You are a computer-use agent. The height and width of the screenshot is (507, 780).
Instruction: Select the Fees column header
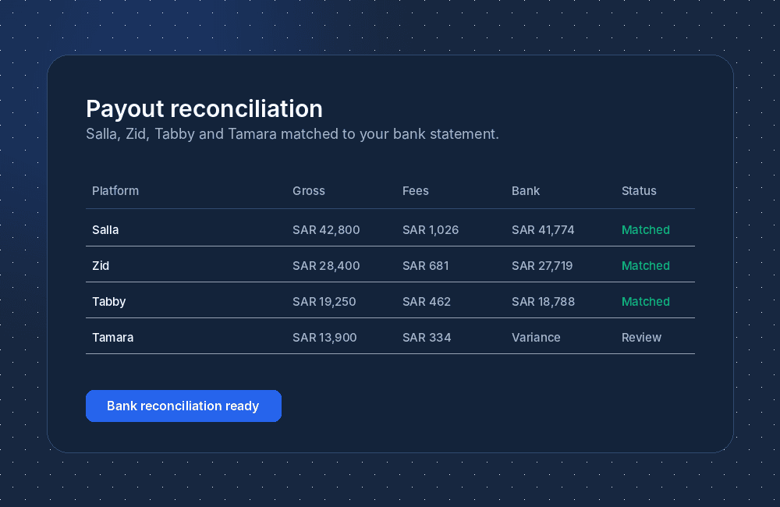[416, 190]
